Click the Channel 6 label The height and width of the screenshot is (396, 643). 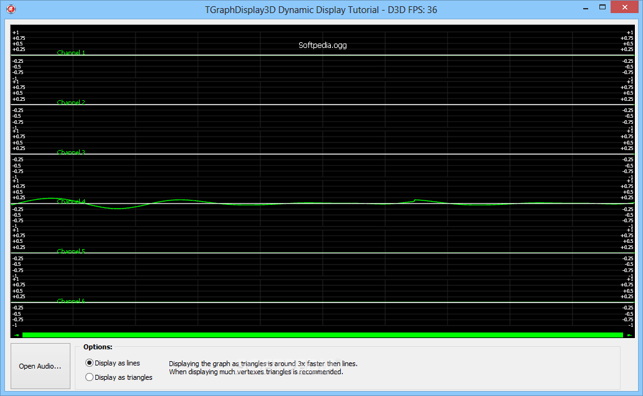pyautogui.click(x=71, y=301)
